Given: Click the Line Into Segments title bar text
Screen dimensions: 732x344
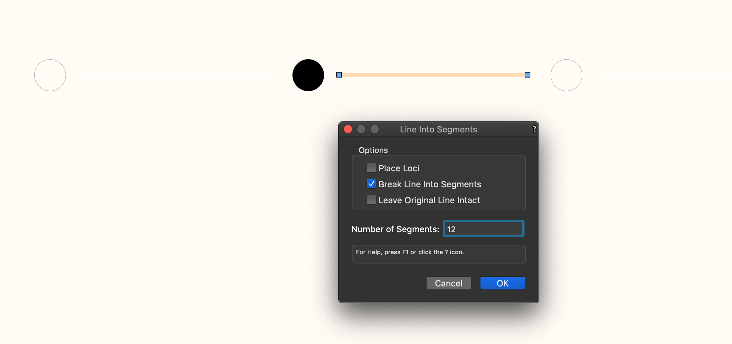Looking at the screenshot, I should (x=438, y=129).
